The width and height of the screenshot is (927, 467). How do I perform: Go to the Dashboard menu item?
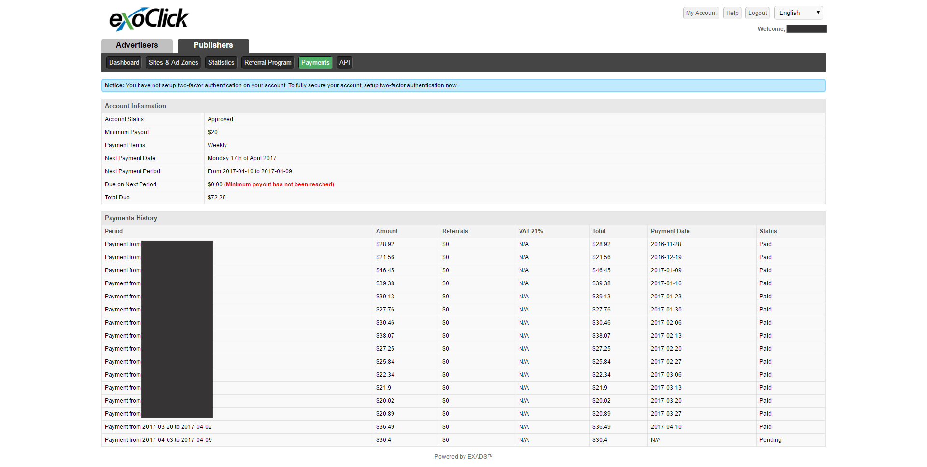coord(124,63)
